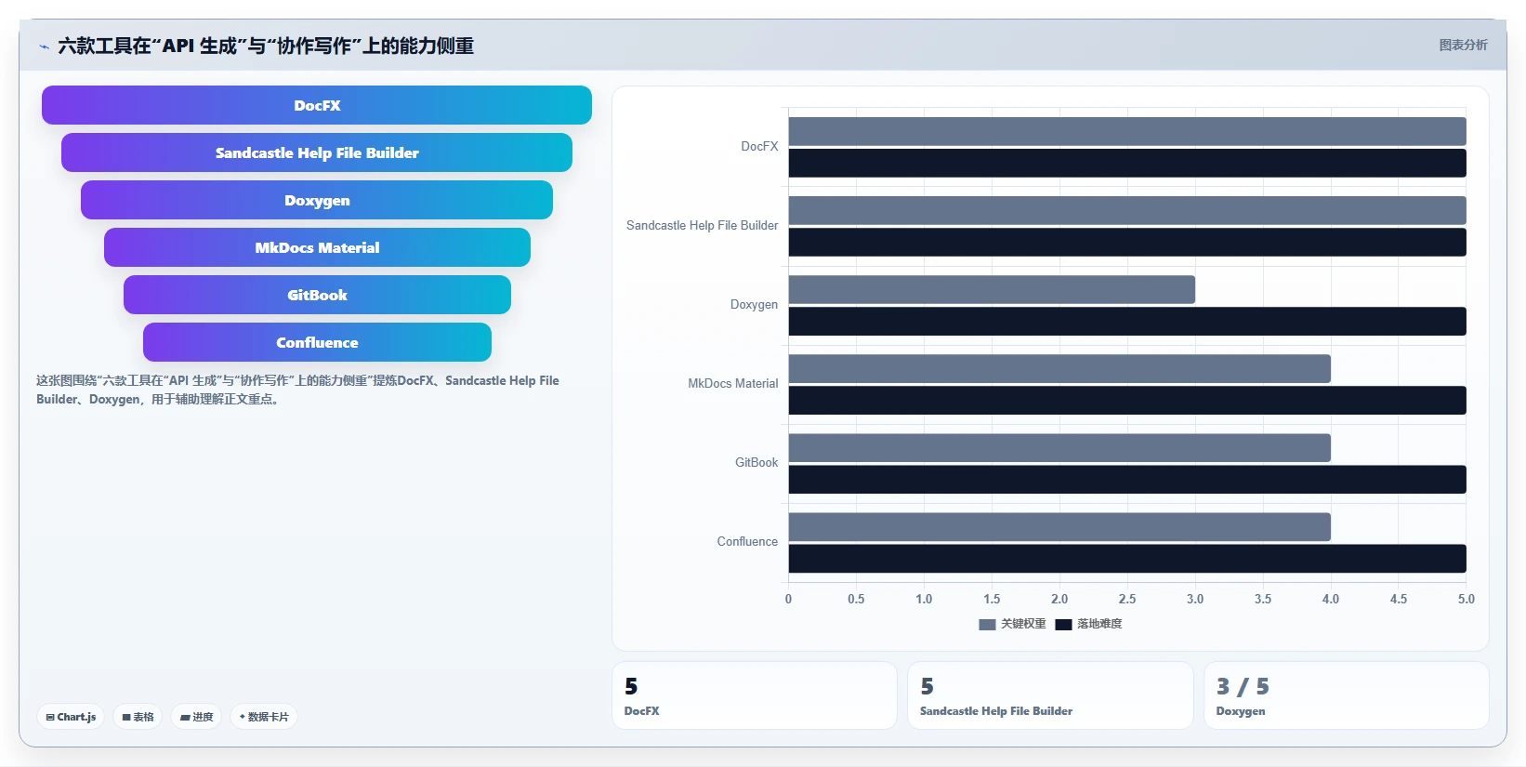Open the Sandcastle Help File Builder data card
1526x767 pixels.
click(1050, 695)
